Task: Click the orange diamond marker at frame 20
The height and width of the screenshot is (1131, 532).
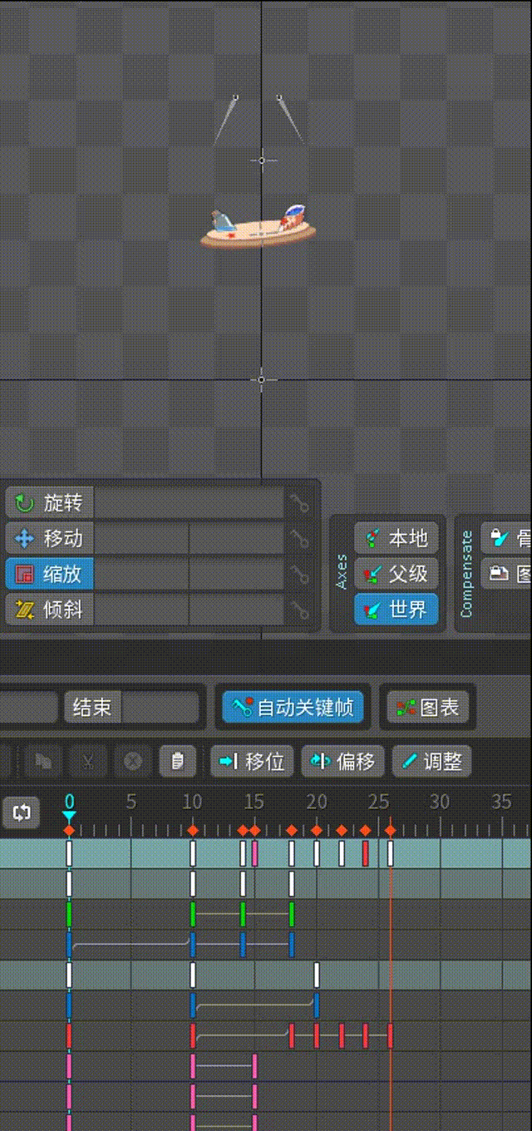Action: (316, 831)
